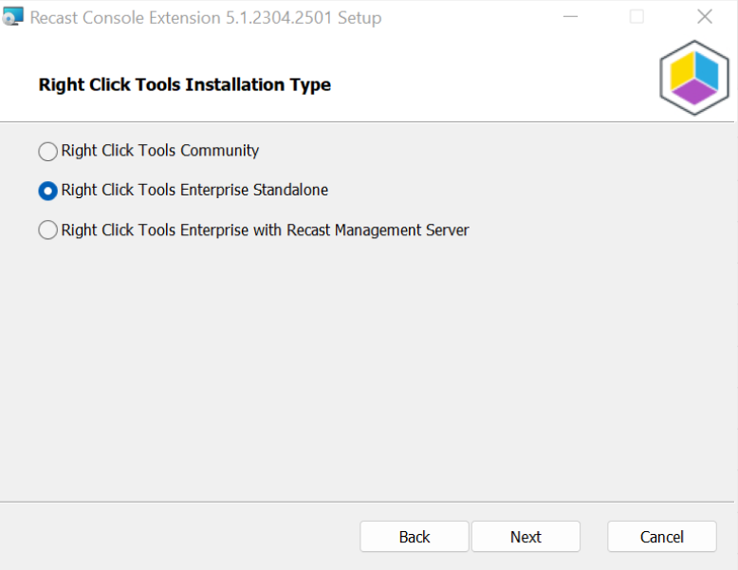Select Enterprise with Recast Management Server radio
738x570 pixels.
(47, 230)
